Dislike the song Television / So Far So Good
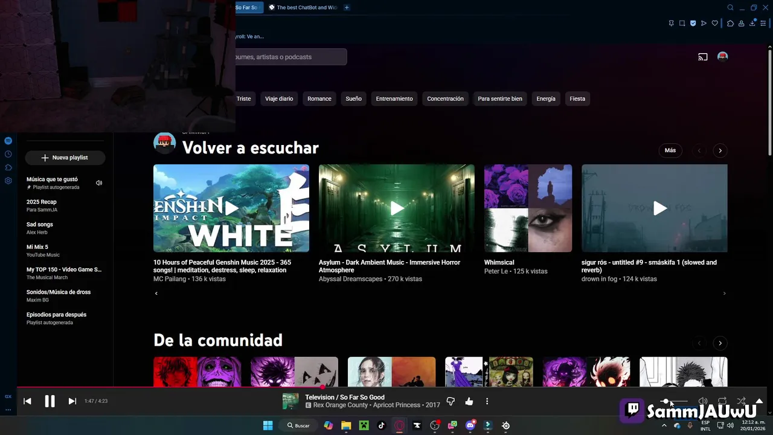Screen dimensions: 773x435 click(451, 401)
